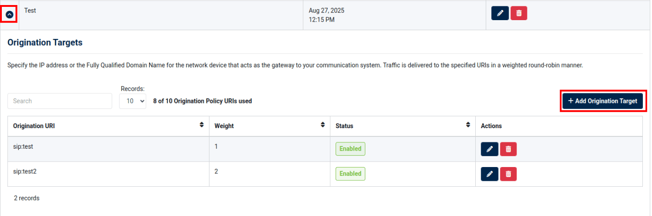Image resolution: width=652 pixels, height=216 pixels.
Task: Edit the sip:test origination target
Action: pyautogui.click(x=489, y=149)
